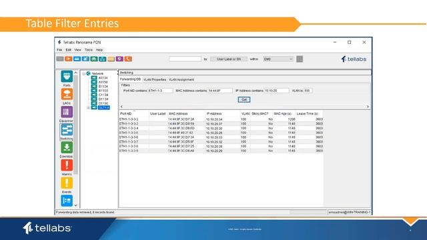The height and width of the screenshot is (240, 427).
Task: Select D1150 in the network tree
Action: (x=103, y=103)
